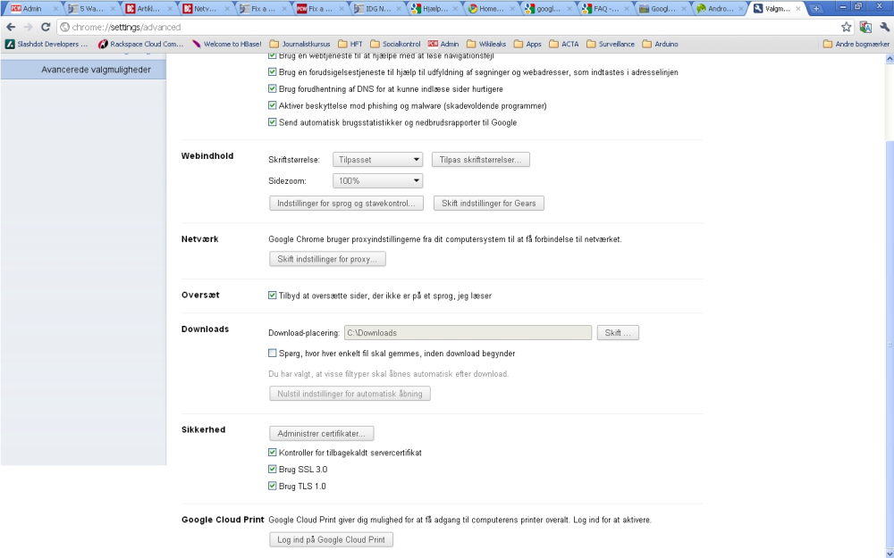Screen dimensions: 894x558
Task: Open the Wikileaks bookmarks folder
Action: point(486,44)
